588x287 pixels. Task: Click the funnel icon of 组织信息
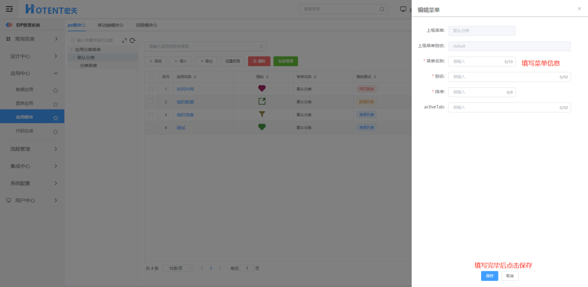pos(262,114)
